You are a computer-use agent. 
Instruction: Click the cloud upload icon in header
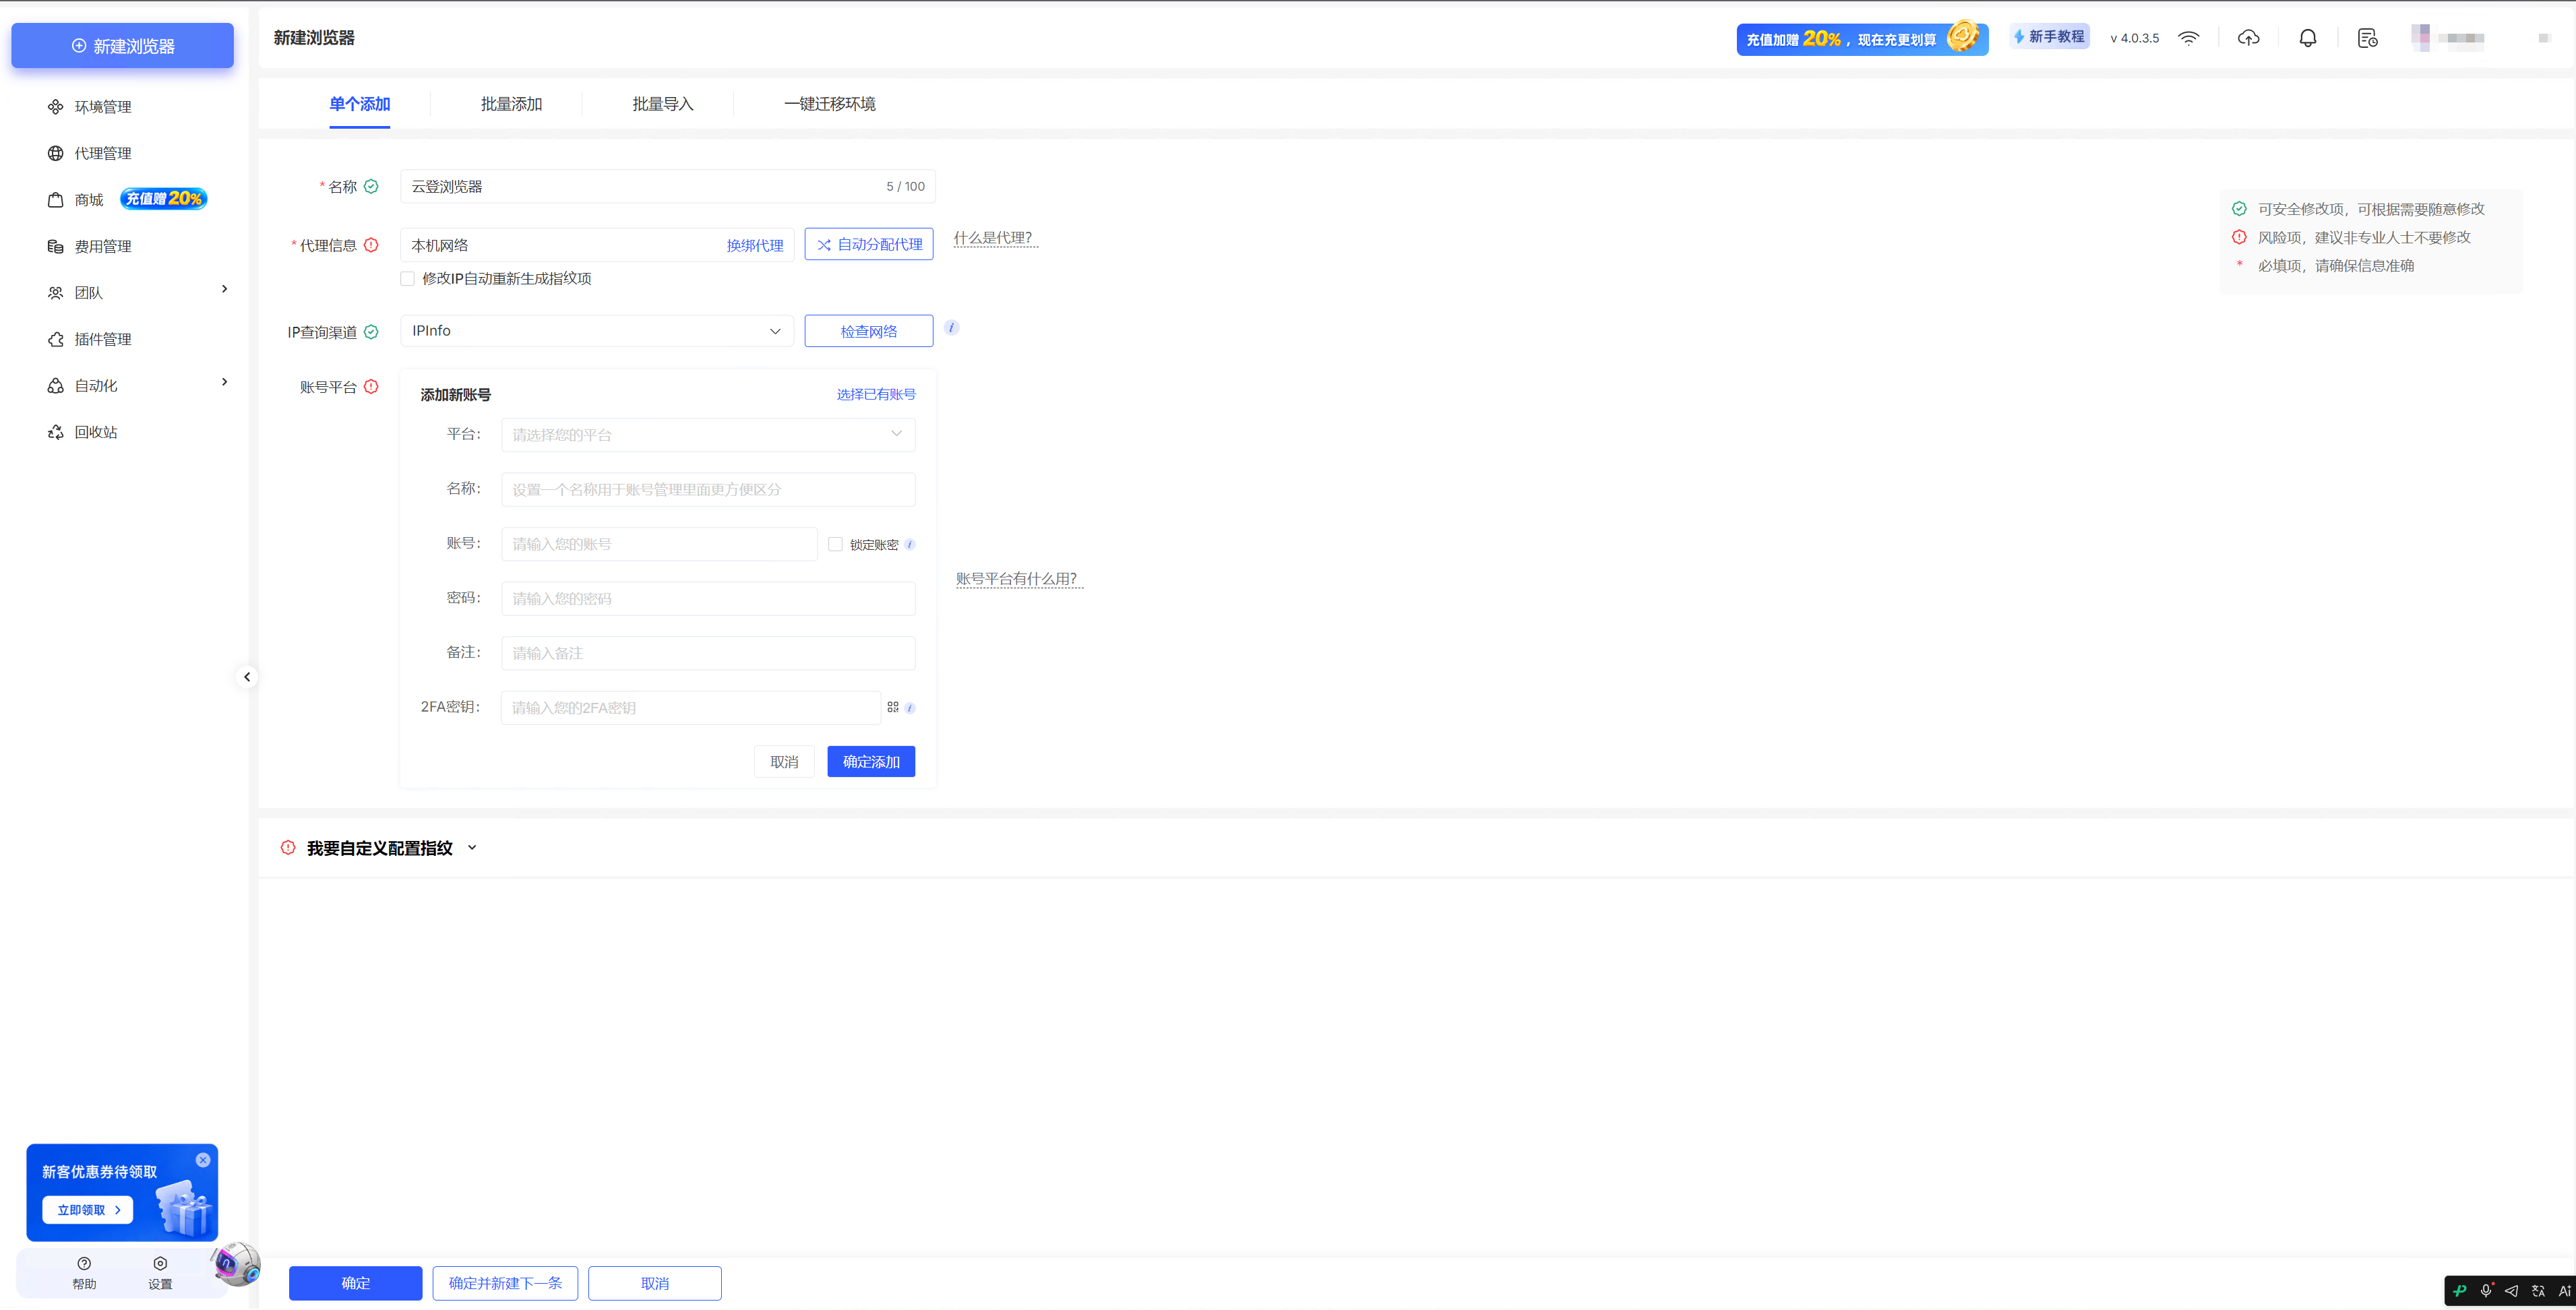(2248, 38)
